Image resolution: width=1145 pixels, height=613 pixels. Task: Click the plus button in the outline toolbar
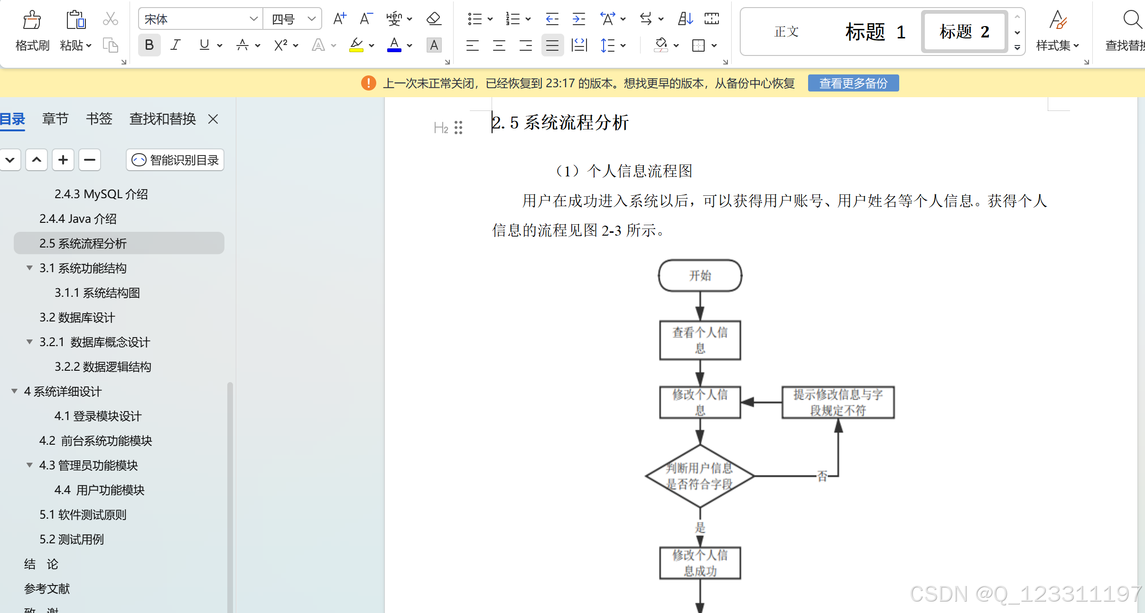(x=63, y=160)
